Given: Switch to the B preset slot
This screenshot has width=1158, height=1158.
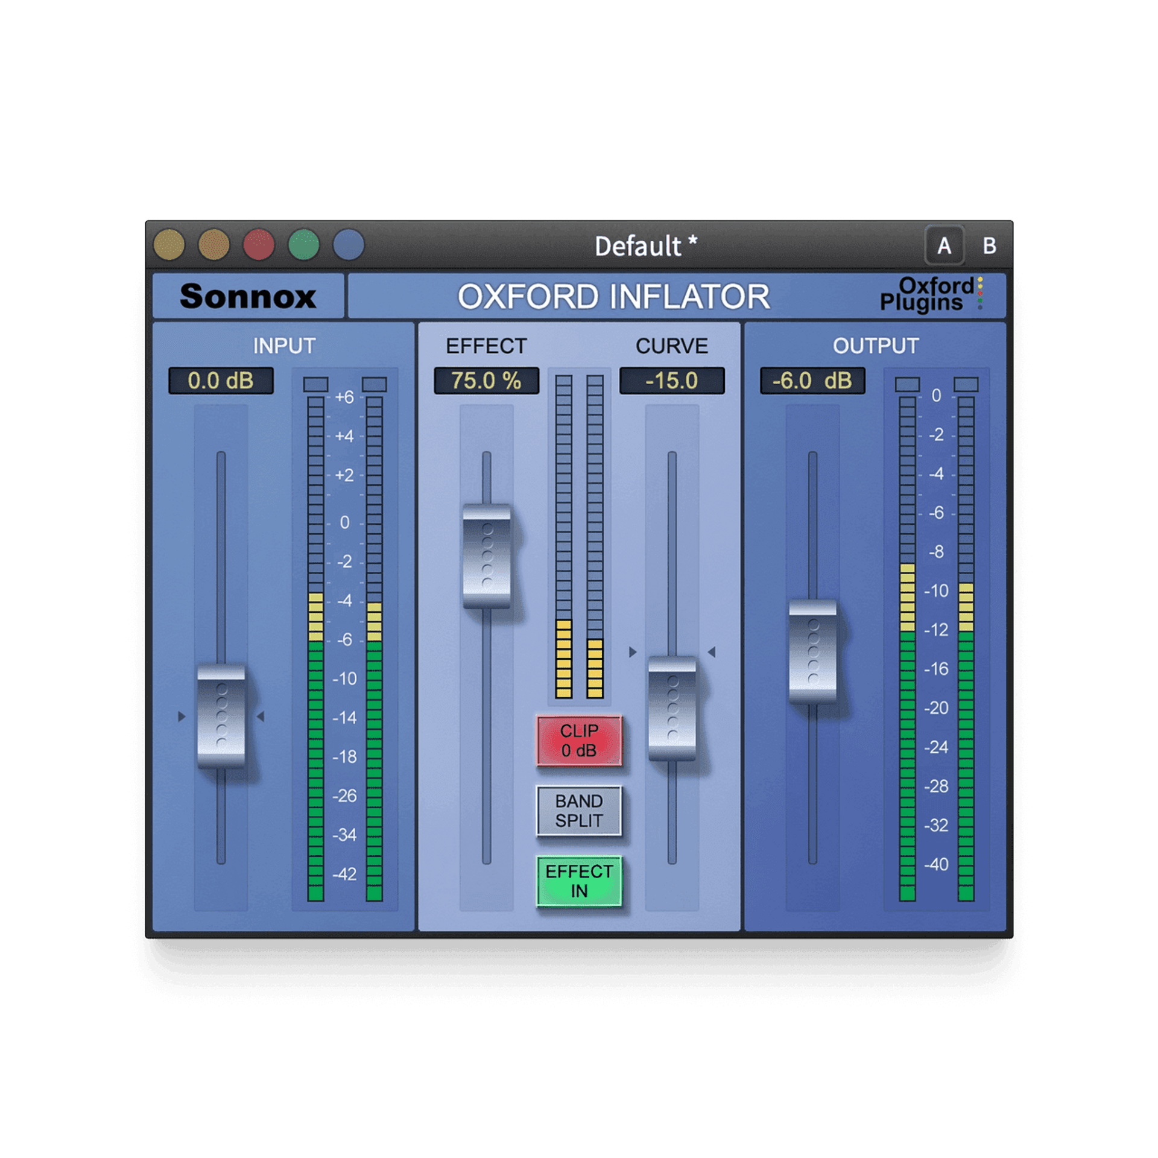Looking at the screenshot, I should [x=989, y=245].
